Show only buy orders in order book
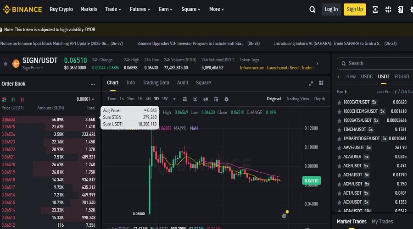The image size is (413, 229). tap(13, 99)
